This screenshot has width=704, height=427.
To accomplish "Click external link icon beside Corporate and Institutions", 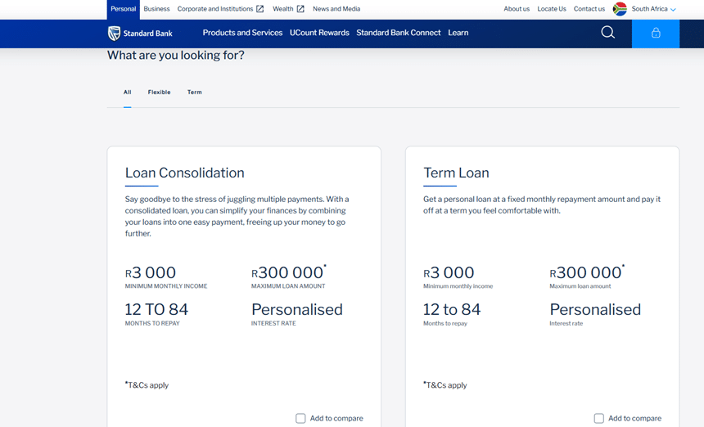I will [x=260, y=9].
